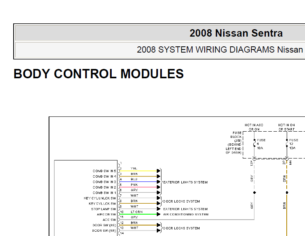Click the green wire arrowhead at pin 10
The image size is (305, 236).
159,214
